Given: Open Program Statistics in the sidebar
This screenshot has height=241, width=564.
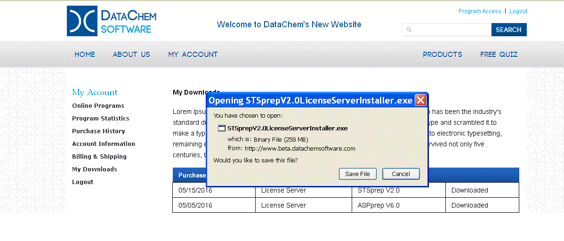Looking at the screenshot, I should (x=100, y=118).
